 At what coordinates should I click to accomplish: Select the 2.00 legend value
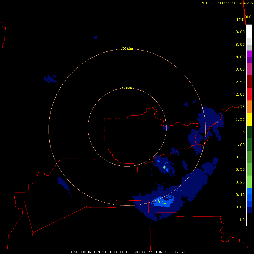(240, 95)
